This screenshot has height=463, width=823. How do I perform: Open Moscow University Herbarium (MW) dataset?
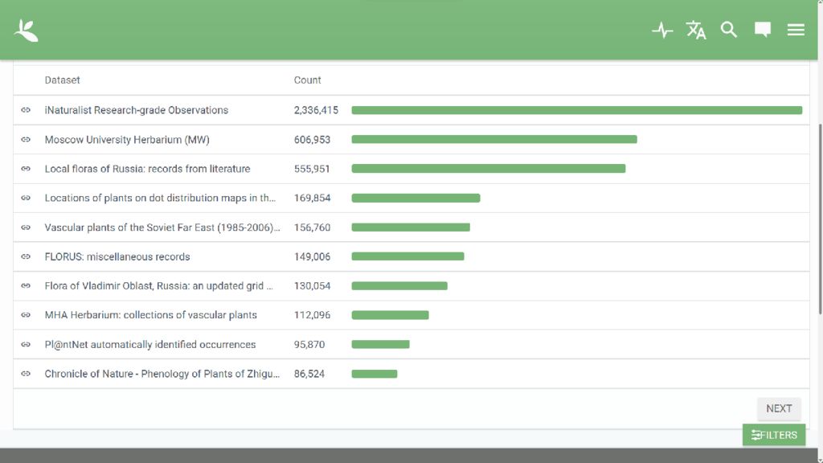pos(127,140)
